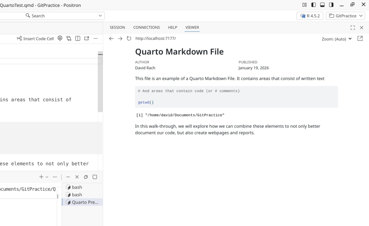369x226 pixels.
Task: Click the source/visual switch icon in editor toolbar
Action: click(69, 38)
